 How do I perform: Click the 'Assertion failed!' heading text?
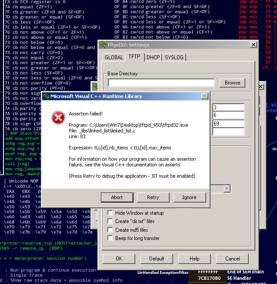coord(86,114)
